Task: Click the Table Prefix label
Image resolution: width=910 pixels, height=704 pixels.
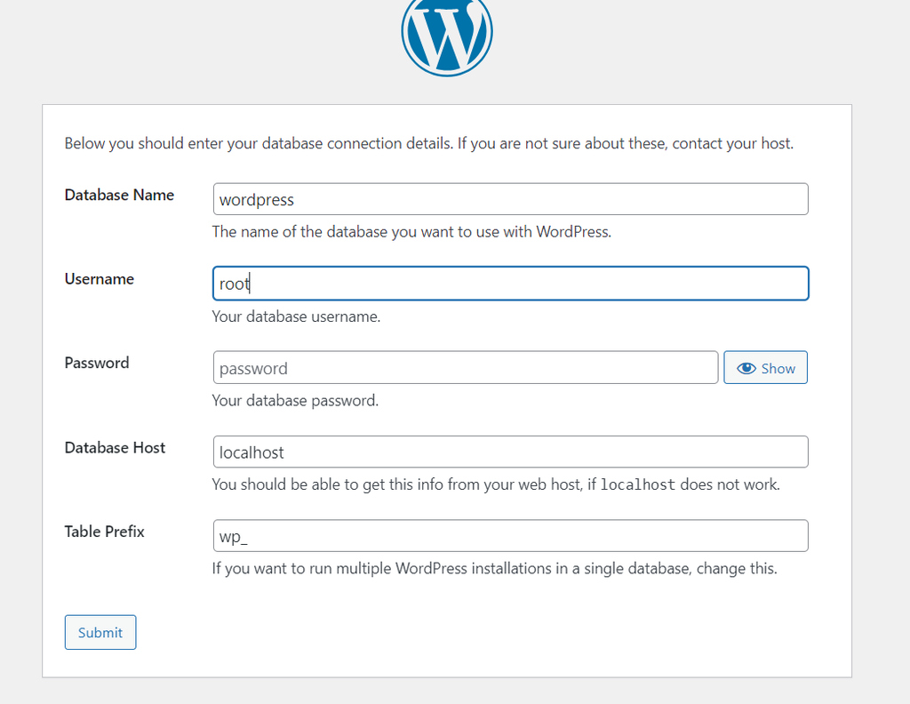Action: click(x=104, y=532)
